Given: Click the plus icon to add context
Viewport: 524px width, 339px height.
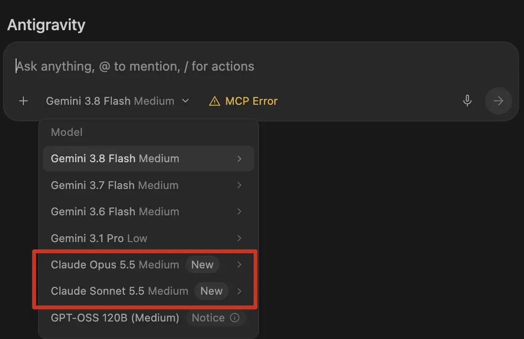Looking at the screenshot, I should (x=23, y=101).
